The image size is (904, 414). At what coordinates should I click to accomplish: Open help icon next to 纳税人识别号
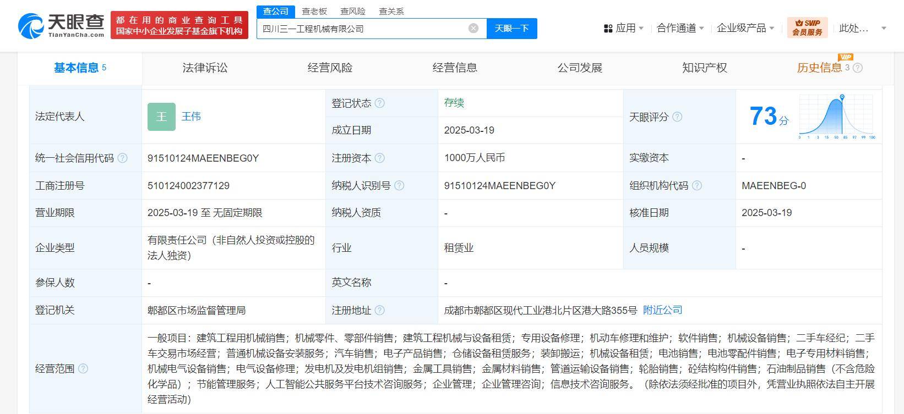399,185
